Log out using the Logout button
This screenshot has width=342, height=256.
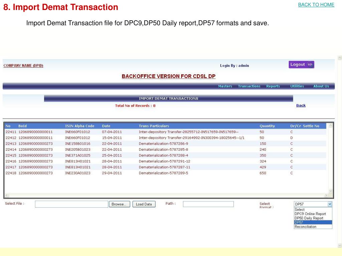point(302,64)
